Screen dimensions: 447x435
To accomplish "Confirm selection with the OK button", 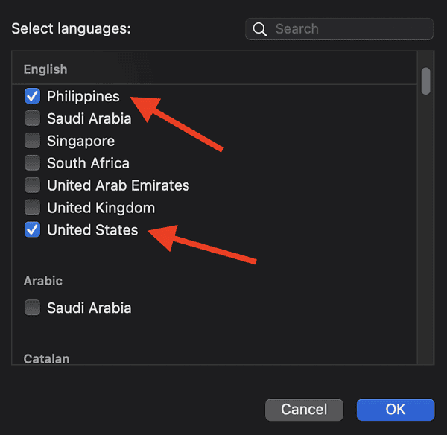I will [395, 409].
